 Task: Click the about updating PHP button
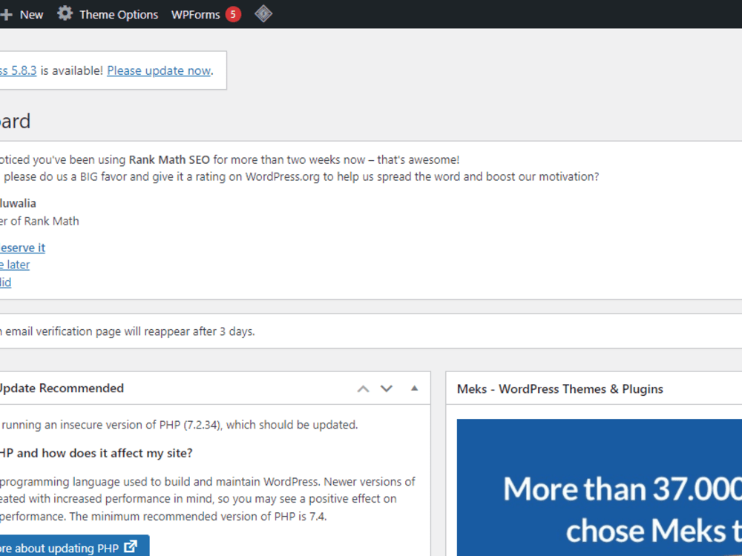tap(74, 546)
